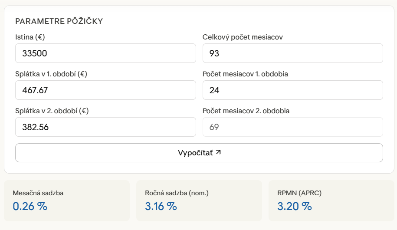Click the first period payment field 467.67
Screen dimensions: 397x230
point(105,90)
